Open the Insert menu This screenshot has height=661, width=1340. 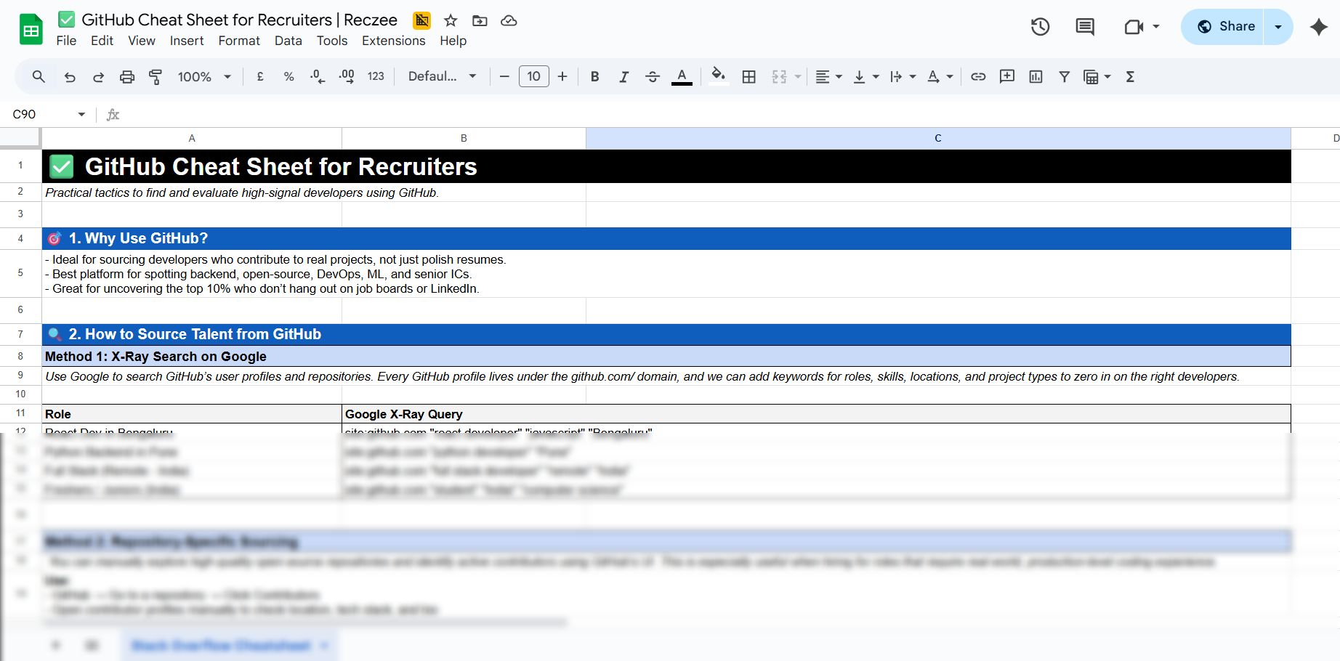187,41
